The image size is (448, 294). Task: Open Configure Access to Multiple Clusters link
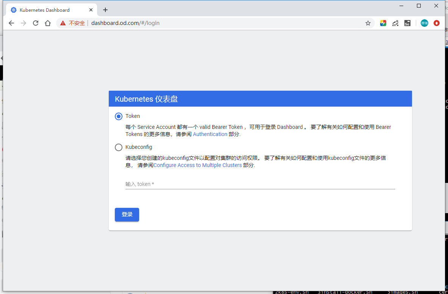pos(197,165)
